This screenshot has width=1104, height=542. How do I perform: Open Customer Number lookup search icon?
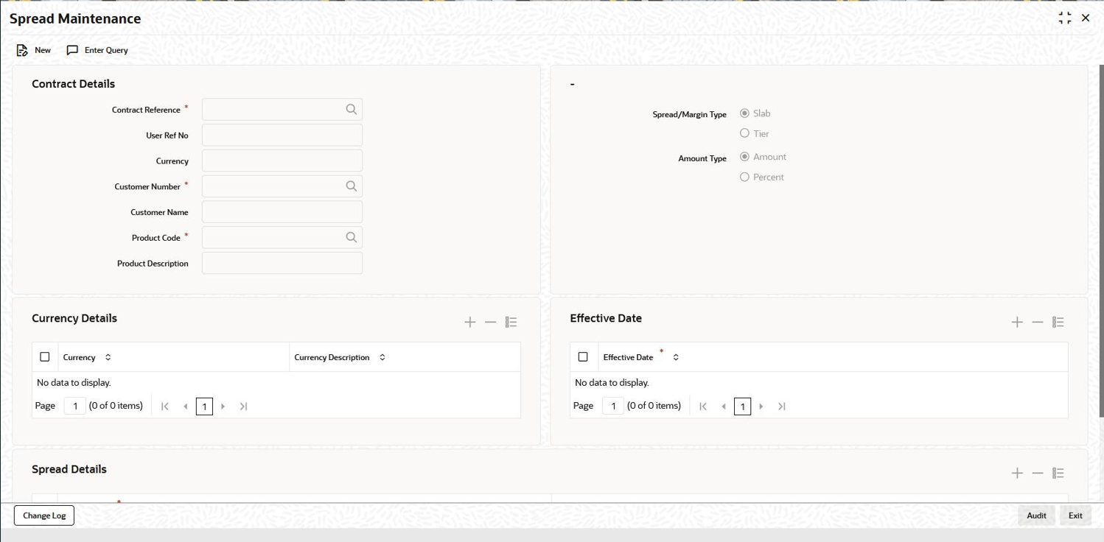click(x=351, y=186)
